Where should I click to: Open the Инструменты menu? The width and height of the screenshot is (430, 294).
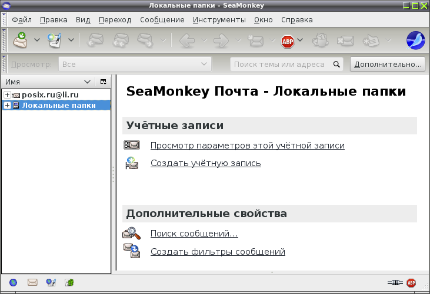pos(219,20)
